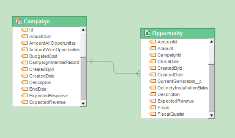This screenshot has height=138, width=235.
Task: Click the tag icon next to CampaignId
Action: [x=152, y=55]
